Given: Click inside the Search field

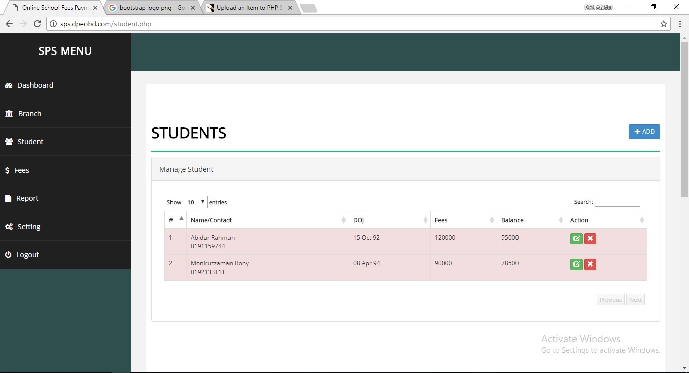Looking at the screenshot, I should (617, 201).
